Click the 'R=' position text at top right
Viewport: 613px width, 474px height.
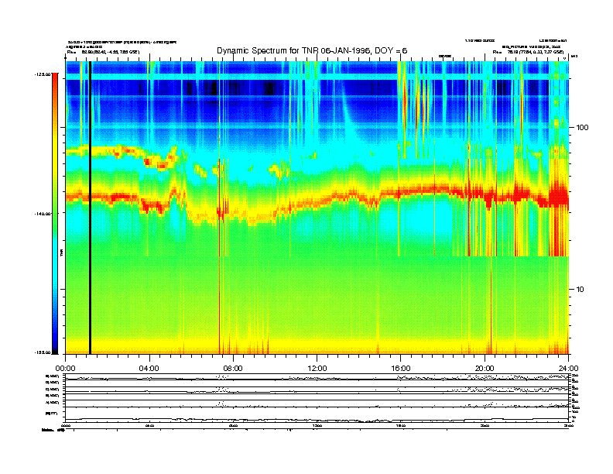pos(528,52)
